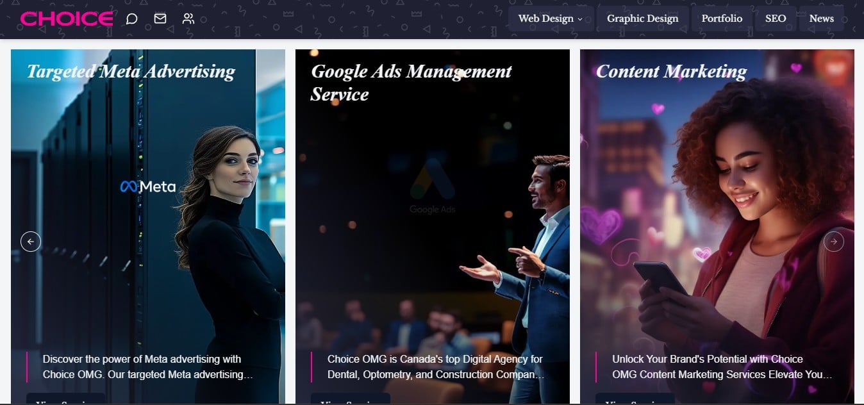
Task: Go to previous slide arrow
Action: 31,242
